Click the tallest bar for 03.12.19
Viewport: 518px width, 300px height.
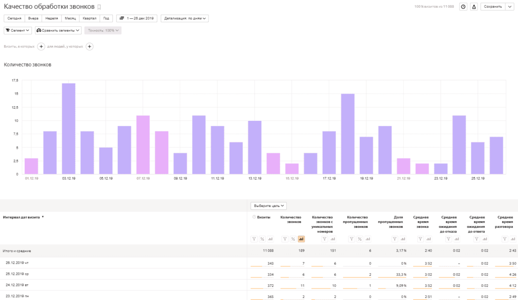69,128
